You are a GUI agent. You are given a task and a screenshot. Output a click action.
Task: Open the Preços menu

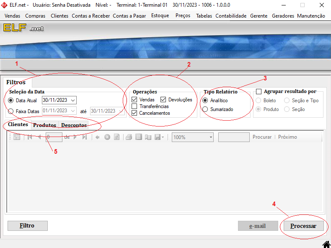click(183, 15)
